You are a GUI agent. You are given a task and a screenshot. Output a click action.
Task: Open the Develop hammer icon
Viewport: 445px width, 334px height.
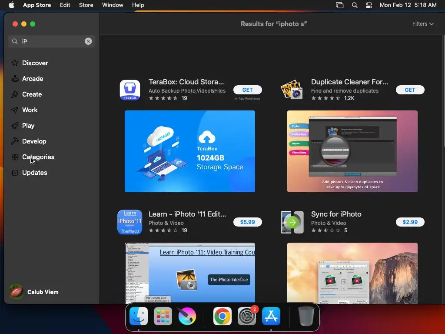tap(15, 141)
